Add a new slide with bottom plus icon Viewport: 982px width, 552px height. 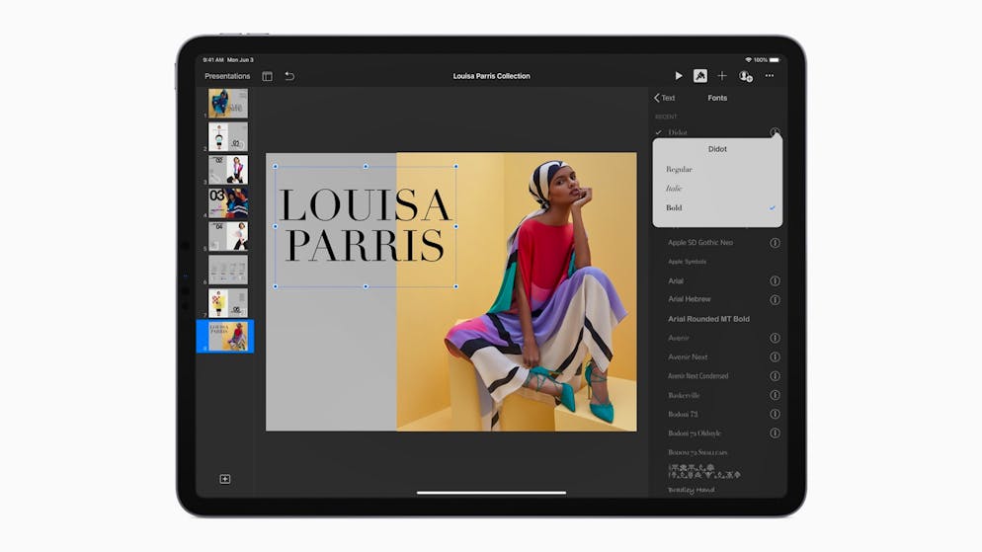225,479
